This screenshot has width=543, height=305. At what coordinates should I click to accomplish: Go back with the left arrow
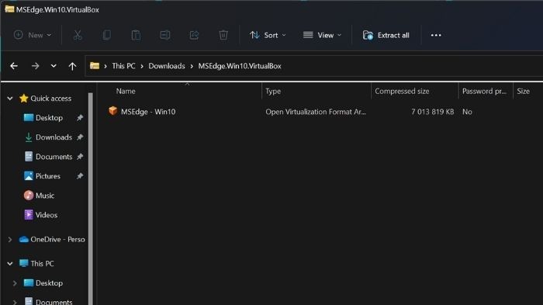pos(14,66)
